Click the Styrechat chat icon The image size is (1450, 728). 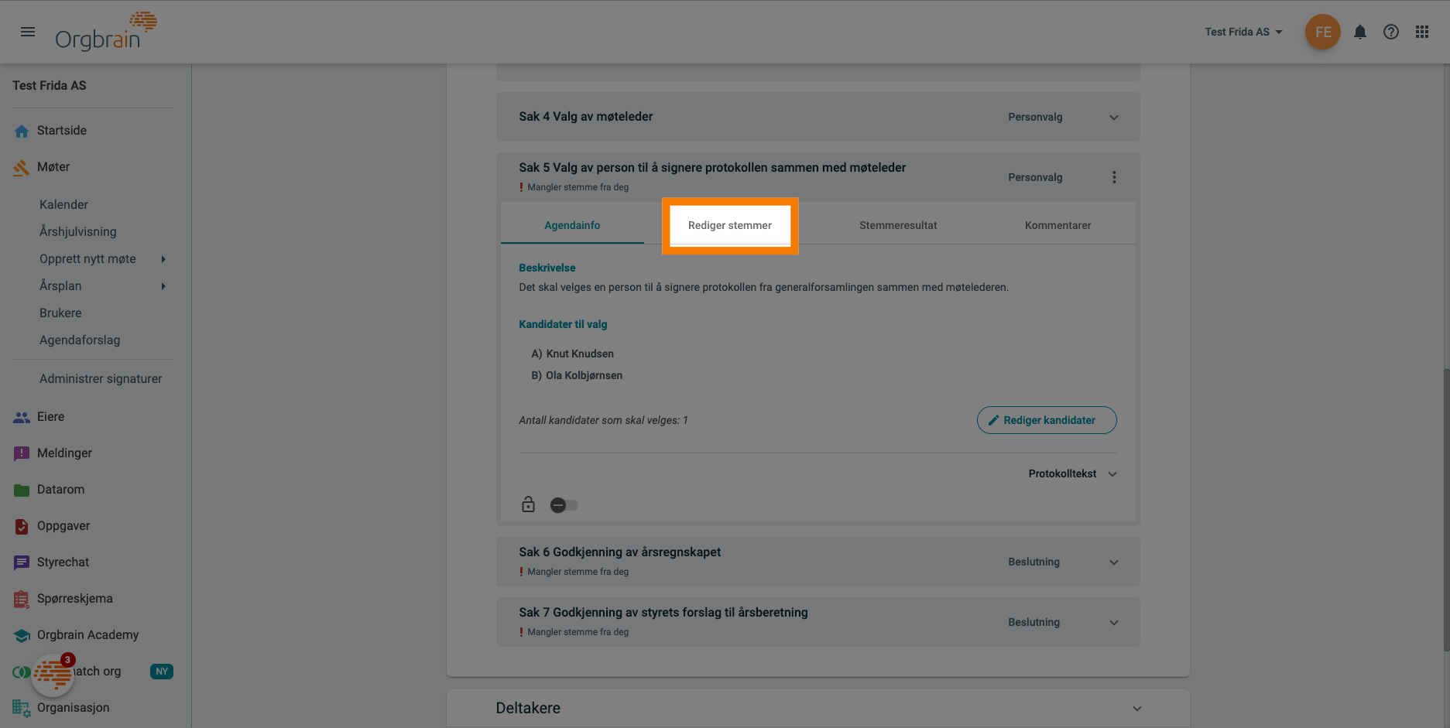[22, 562]
